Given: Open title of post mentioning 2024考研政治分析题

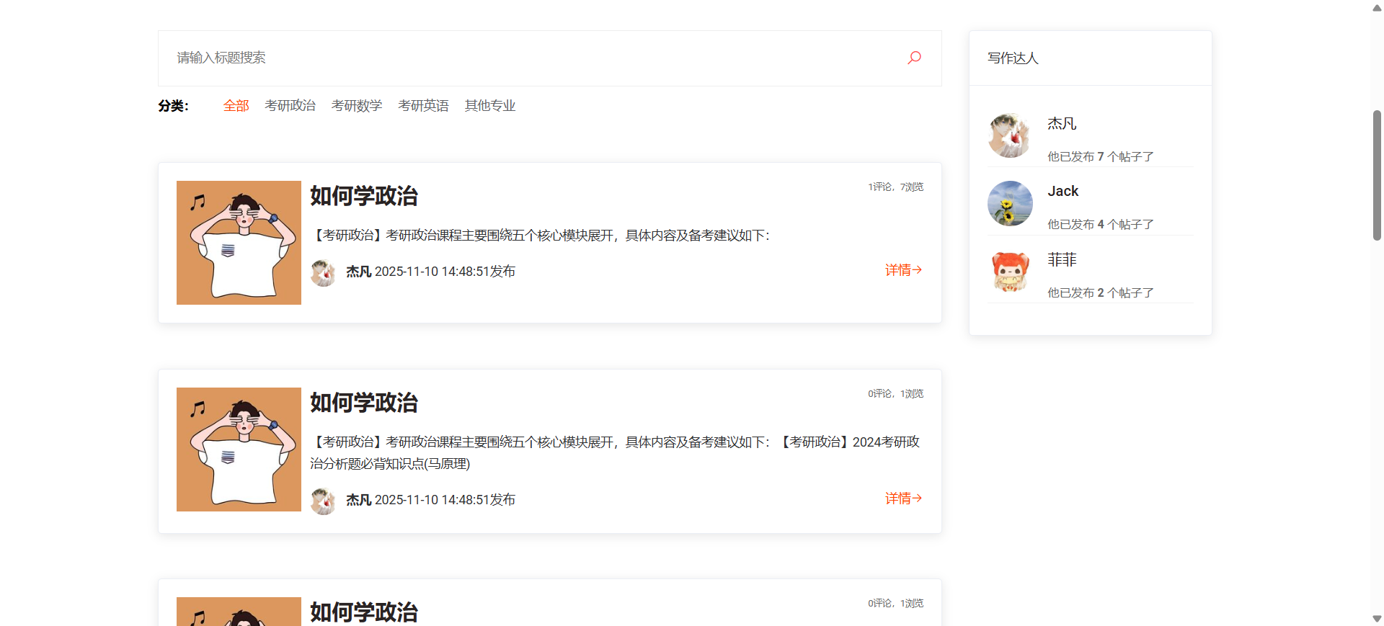Looking at the screenshot, I should click(364, 403).
